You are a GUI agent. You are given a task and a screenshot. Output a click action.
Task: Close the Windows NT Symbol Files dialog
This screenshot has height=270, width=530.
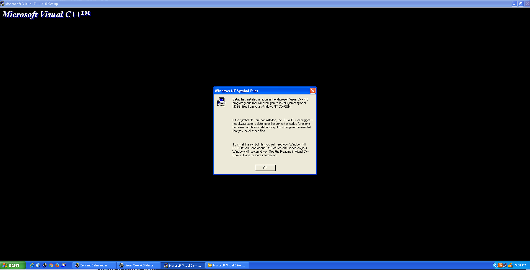pos(313,91)
